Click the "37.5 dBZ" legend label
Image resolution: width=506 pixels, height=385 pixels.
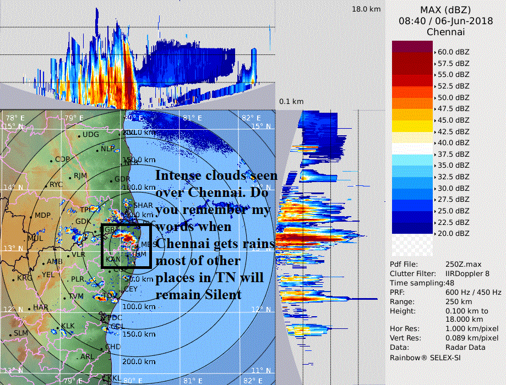coord(453,154)
